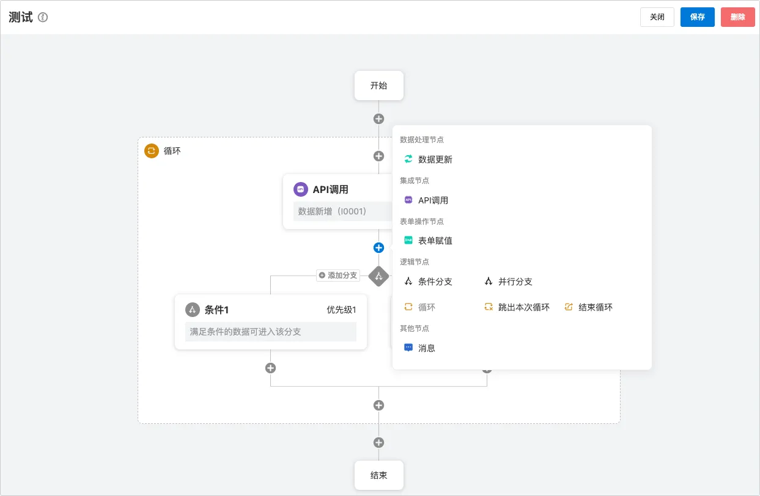This screenshot has height=496, width=760.
Task: Click the red 删除 button
Action: (738, 17)
